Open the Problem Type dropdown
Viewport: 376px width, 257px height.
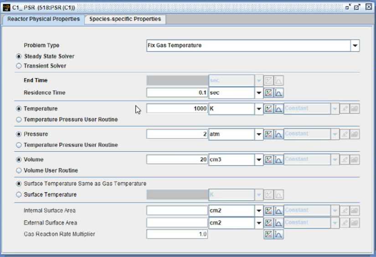coord(355,46)
